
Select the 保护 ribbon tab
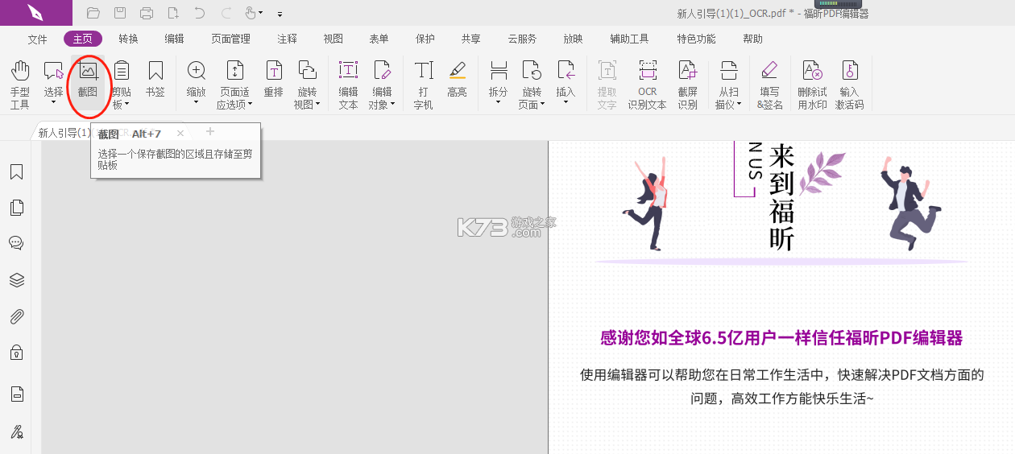(x=425, y=39)
